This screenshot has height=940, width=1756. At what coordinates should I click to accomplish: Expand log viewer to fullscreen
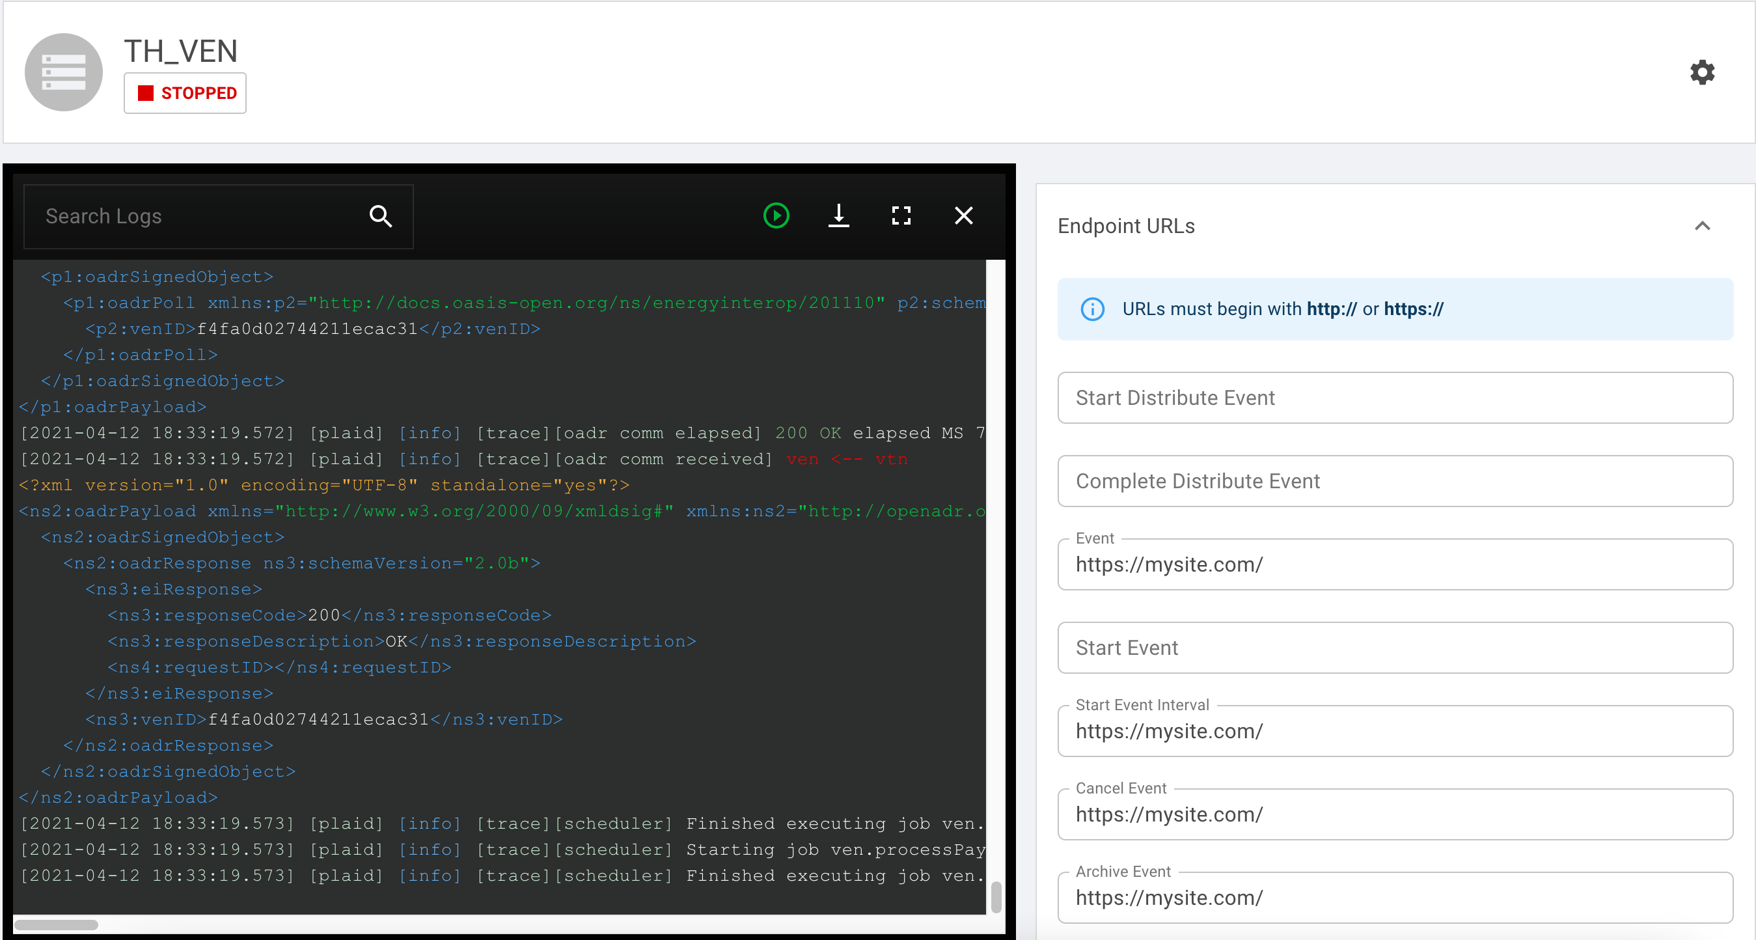[x=901, y=216]
